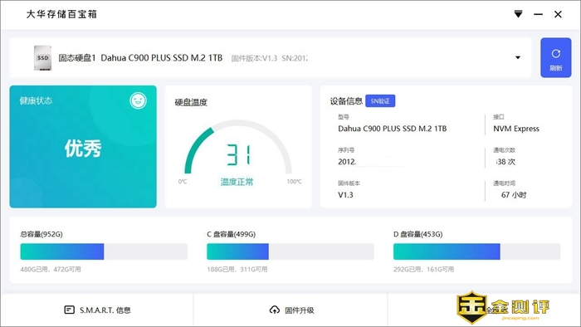Click the 大华存储百宝箱 title text
Screen dimensions: 581x327
[61, 14]
